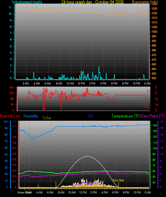Click the W compass direction label
The height and width of the screenshot is (197, 166).
coord(157,104)
